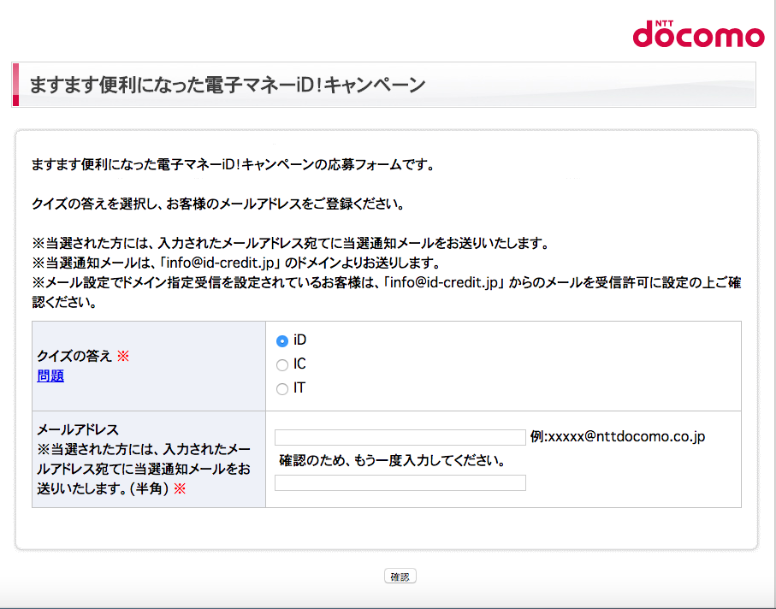Click the NTT docomo logo

698,33
